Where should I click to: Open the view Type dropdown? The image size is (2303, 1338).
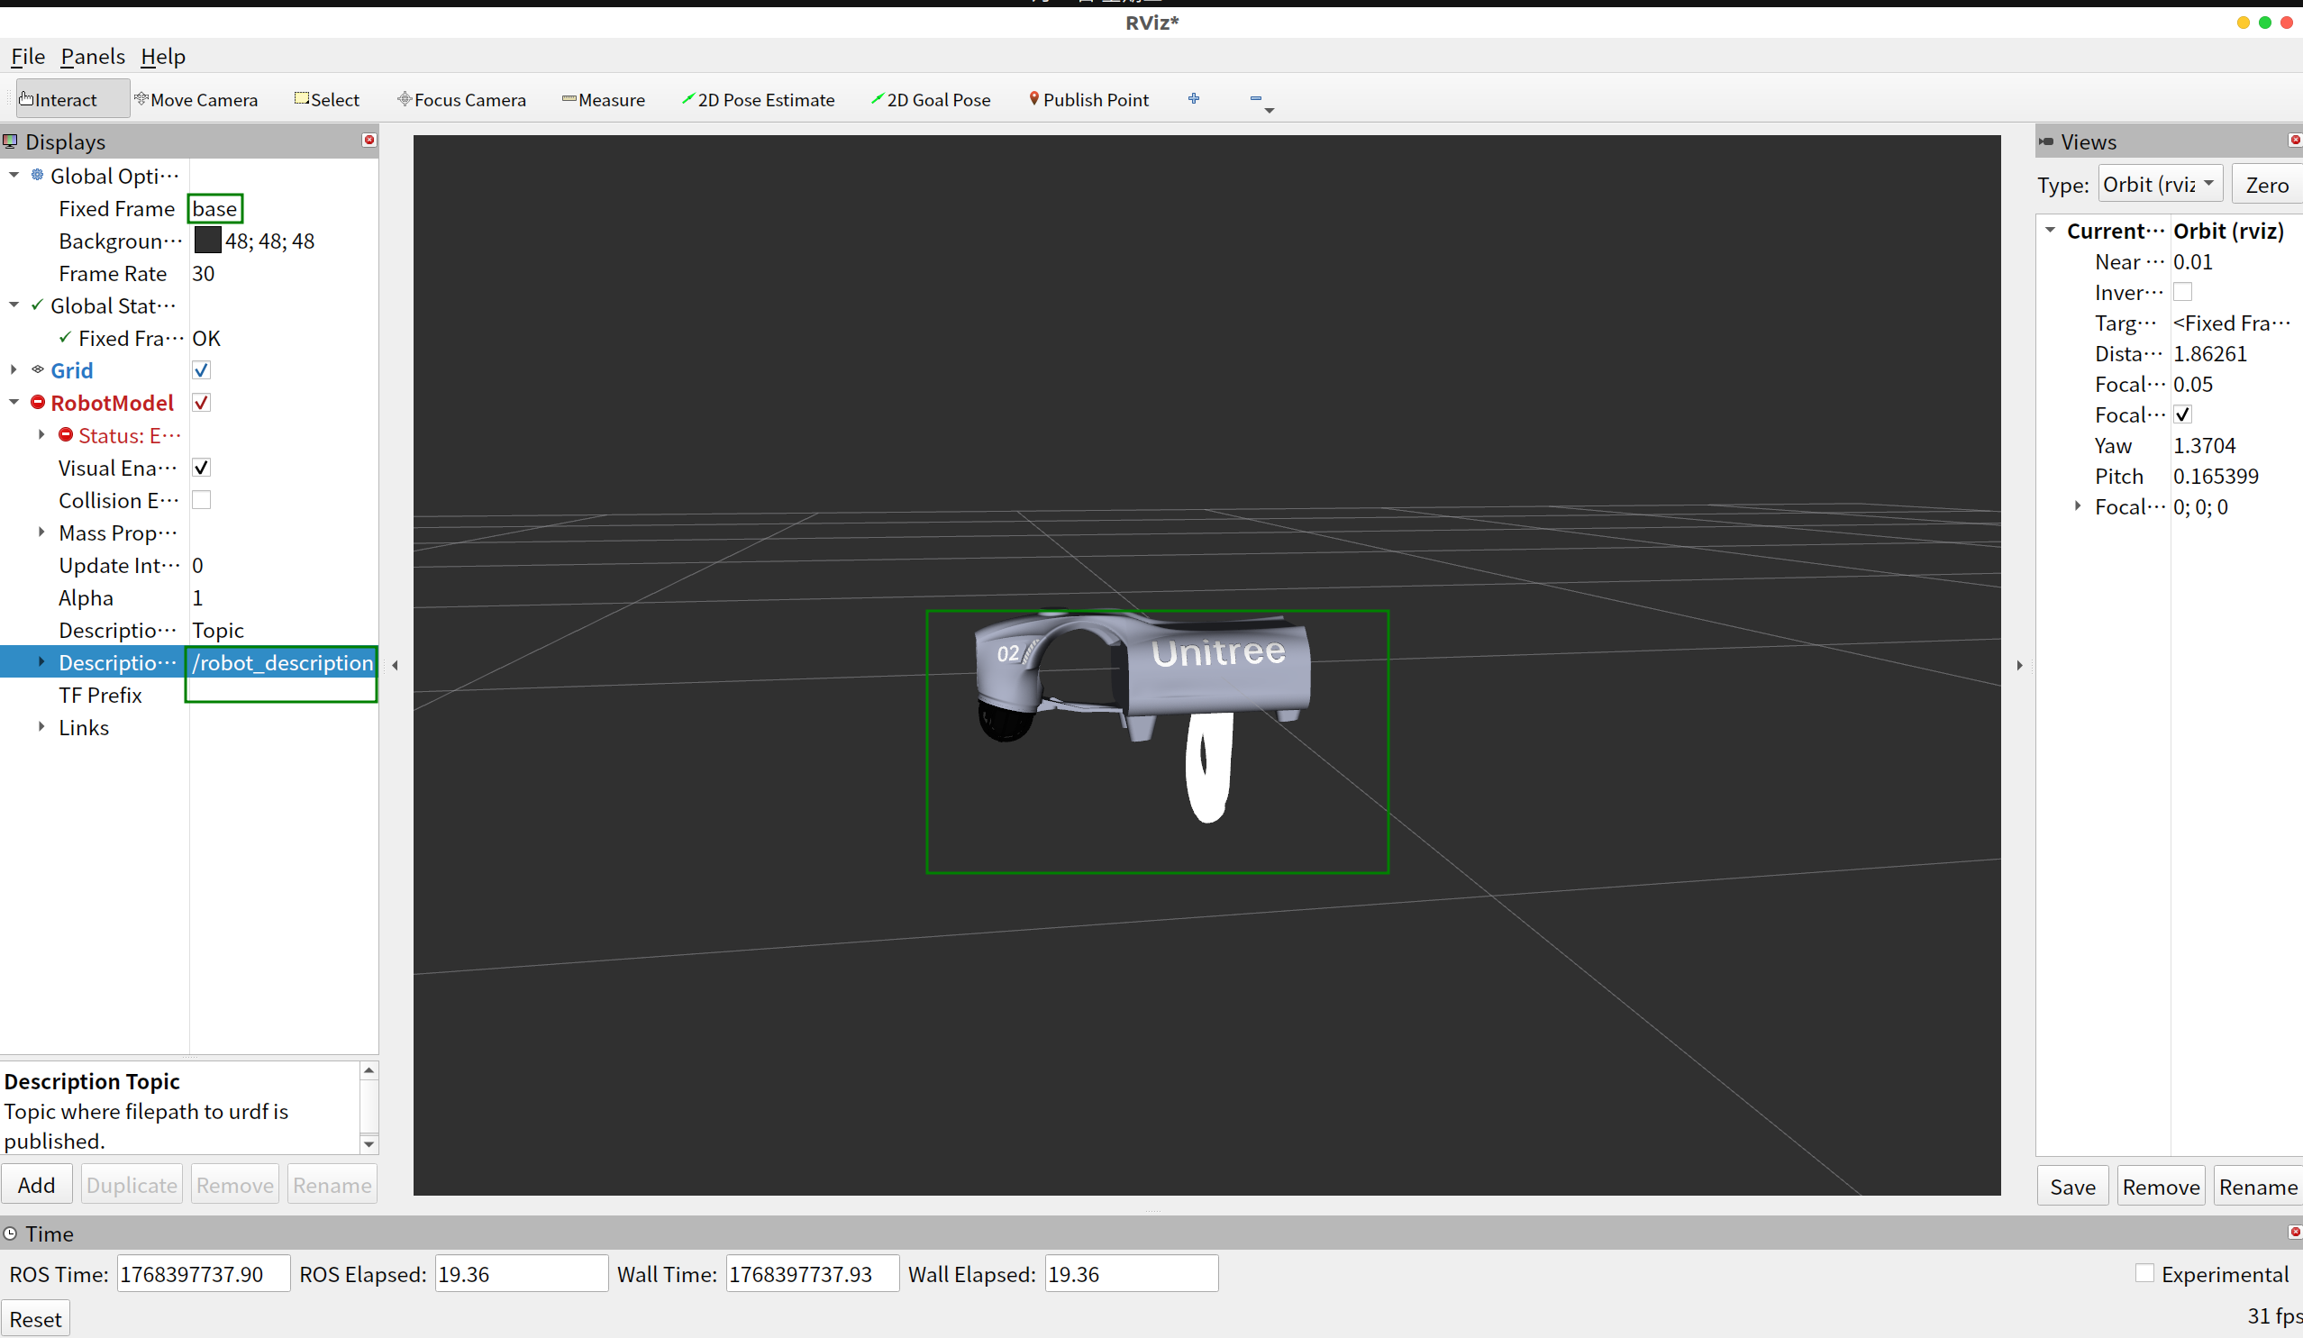click(2160, 185)
